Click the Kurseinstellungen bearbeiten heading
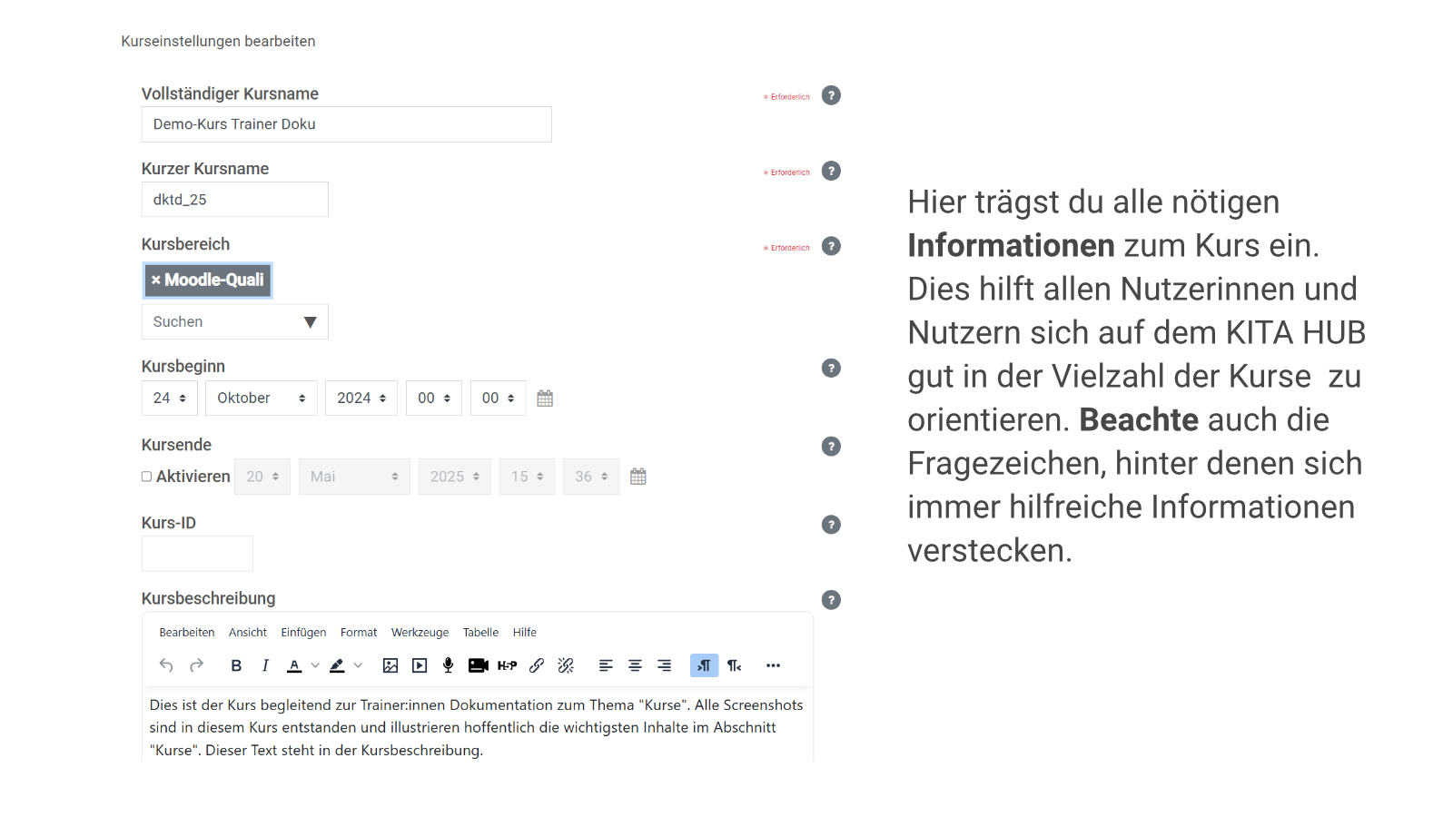This screenshot has width=1453, height=817. coord(218,42)
